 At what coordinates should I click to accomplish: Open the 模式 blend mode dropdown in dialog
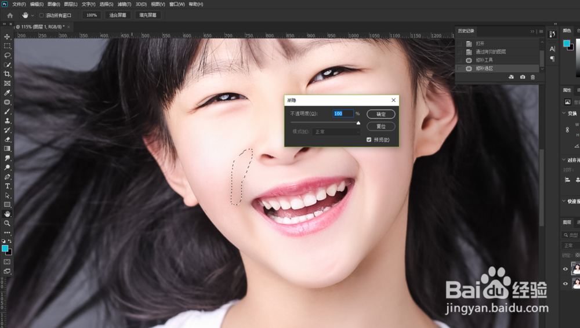click(336, 132)
